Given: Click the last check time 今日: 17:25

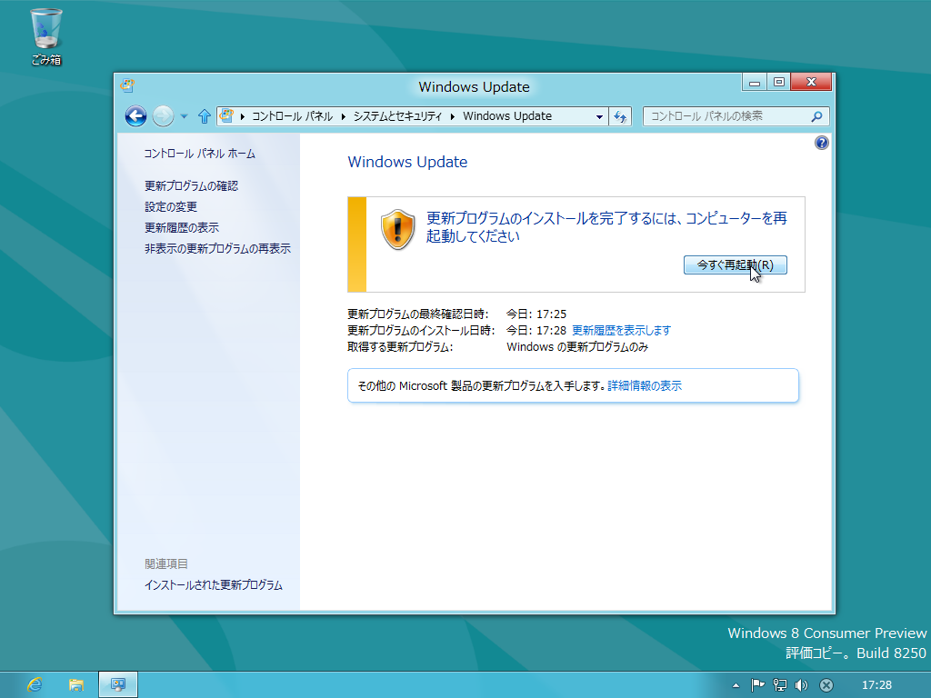Looking at the screenshot, I should [x=536, y=314].
